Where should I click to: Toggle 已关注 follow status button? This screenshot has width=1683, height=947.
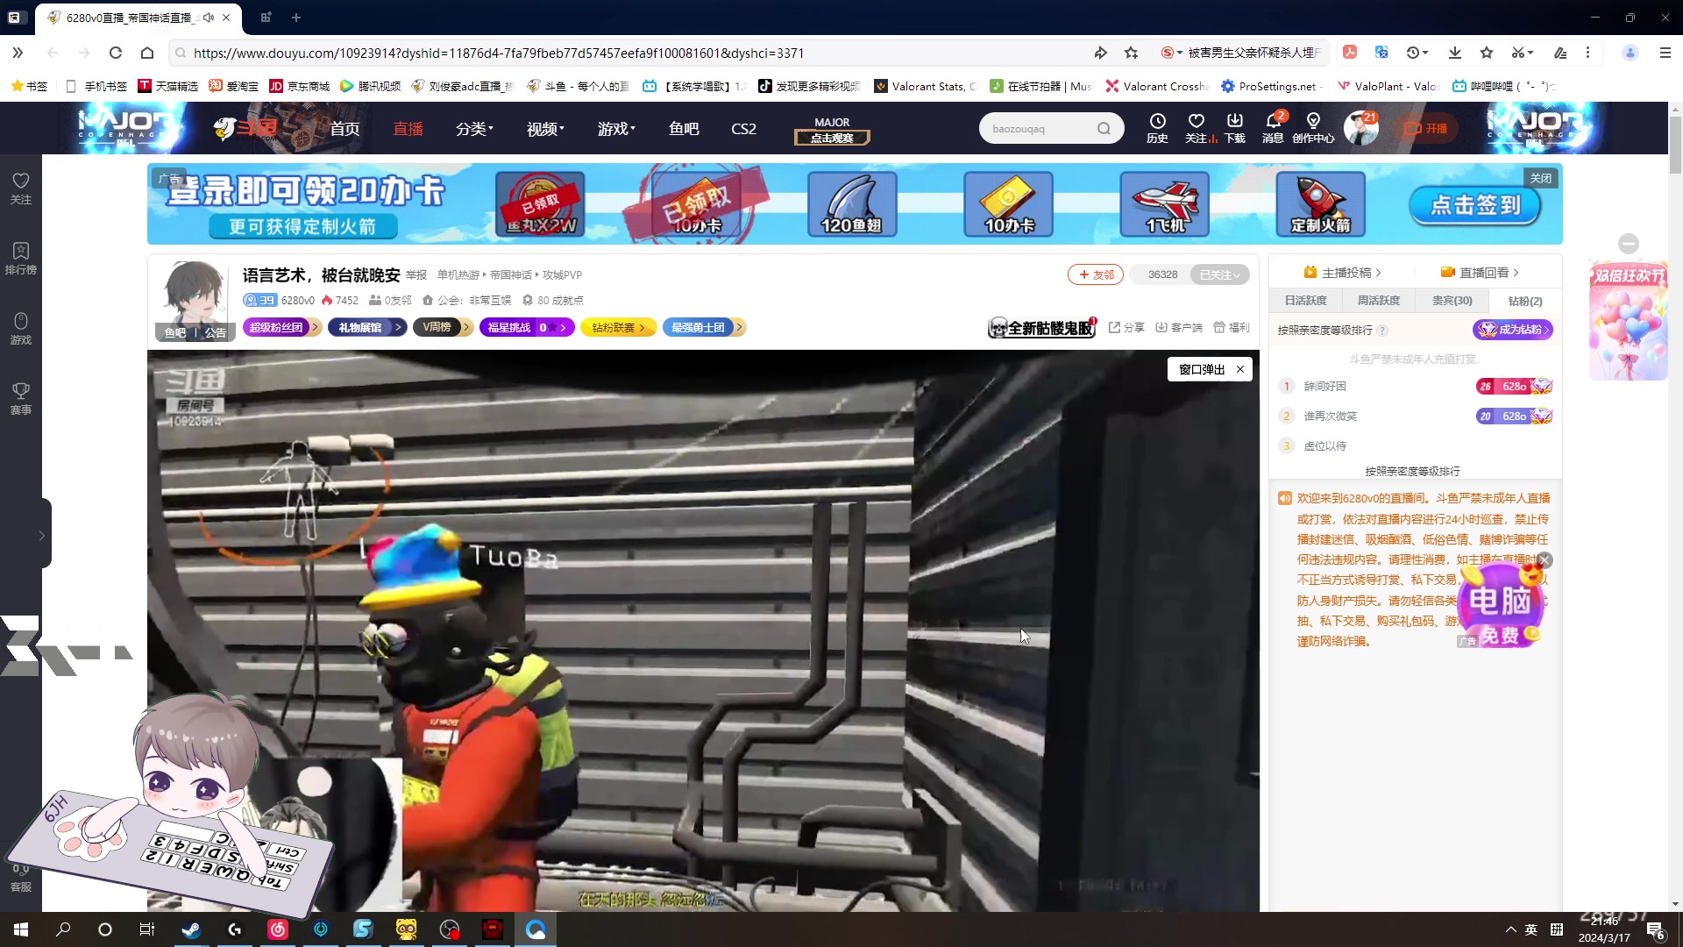[1219, 274]
